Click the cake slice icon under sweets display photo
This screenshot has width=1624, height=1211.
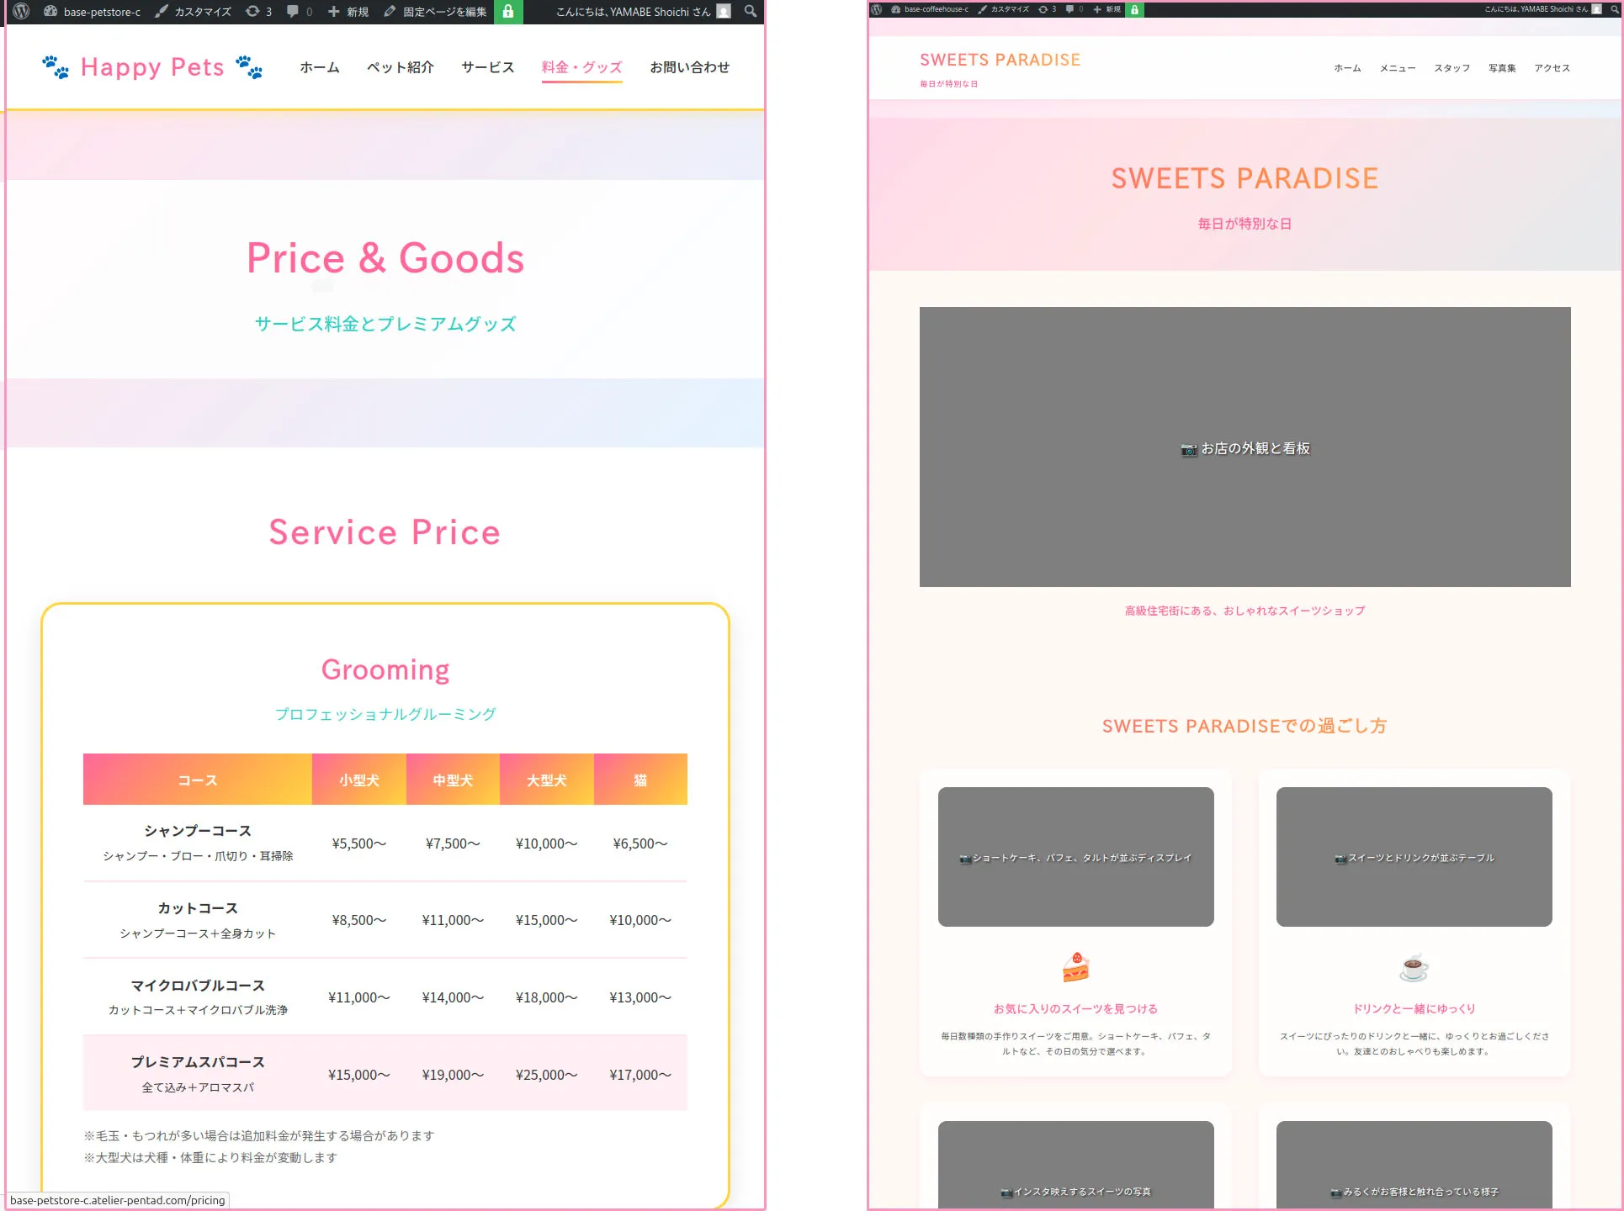coord(1075,967)
